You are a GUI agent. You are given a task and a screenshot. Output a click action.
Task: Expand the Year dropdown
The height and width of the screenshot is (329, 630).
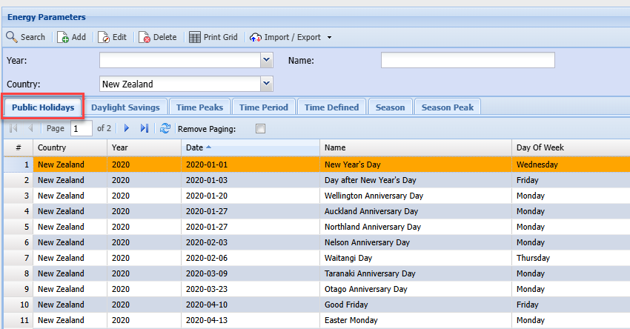(x=267, y=60)
